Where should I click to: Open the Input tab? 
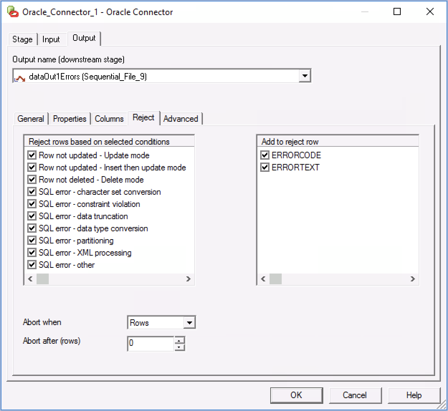(x=51, y=39)
